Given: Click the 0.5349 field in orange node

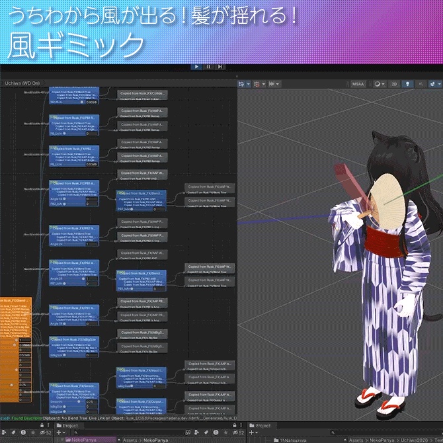Looking at the screenshot, I should [25, 355].
